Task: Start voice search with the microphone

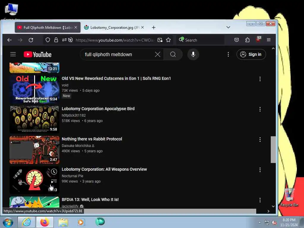Action: coord(193,55)
